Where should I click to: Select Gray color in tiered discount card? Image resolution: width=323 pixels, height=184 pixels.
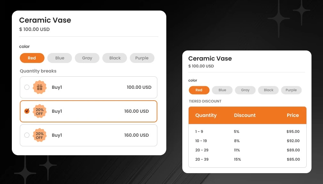(x=245, y=90)
